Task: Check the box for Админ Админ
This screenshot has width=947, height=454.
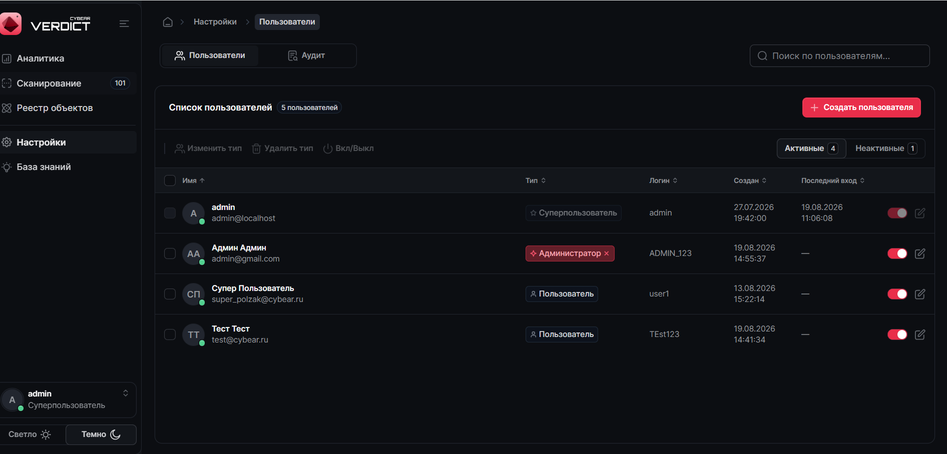Action: 170,253
